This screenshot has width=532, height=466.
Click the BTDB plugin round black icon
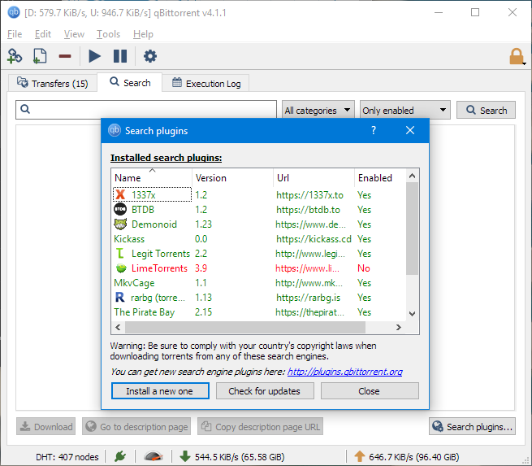(x=120, y=210)
